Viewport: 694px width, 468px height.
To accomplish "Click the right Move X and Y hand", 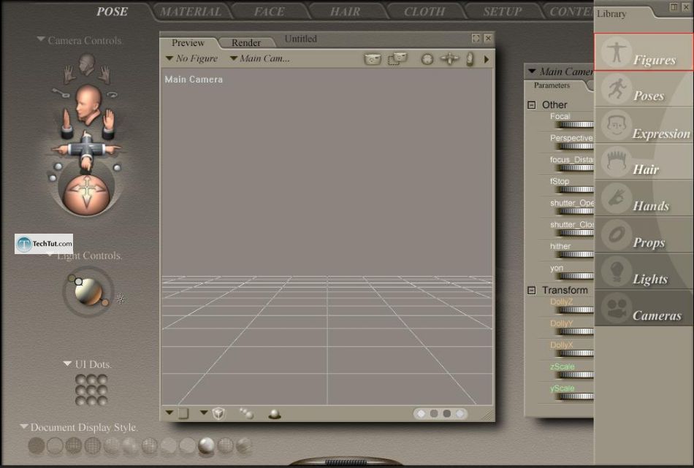I will pyautogui.click(x=109, y=124).
